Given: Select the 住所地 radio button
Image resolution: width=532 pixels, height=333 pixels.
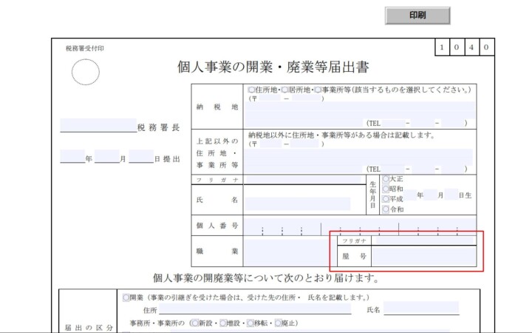Looking at the screenshot, I should pyautogui.click(x=251, y=90).
